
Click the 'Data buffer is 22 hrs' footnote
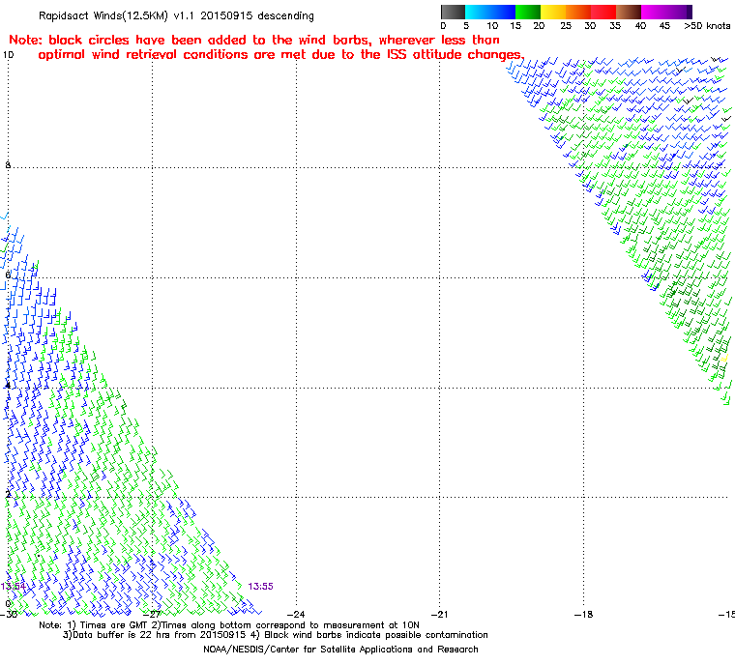(x=276, y=635)
